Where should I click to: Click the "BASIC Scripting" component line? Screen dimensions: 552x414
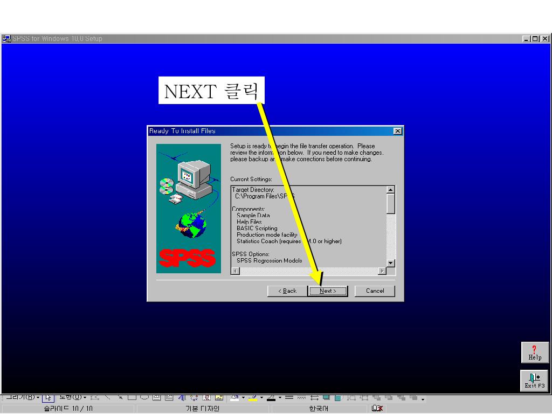(257, 228)
